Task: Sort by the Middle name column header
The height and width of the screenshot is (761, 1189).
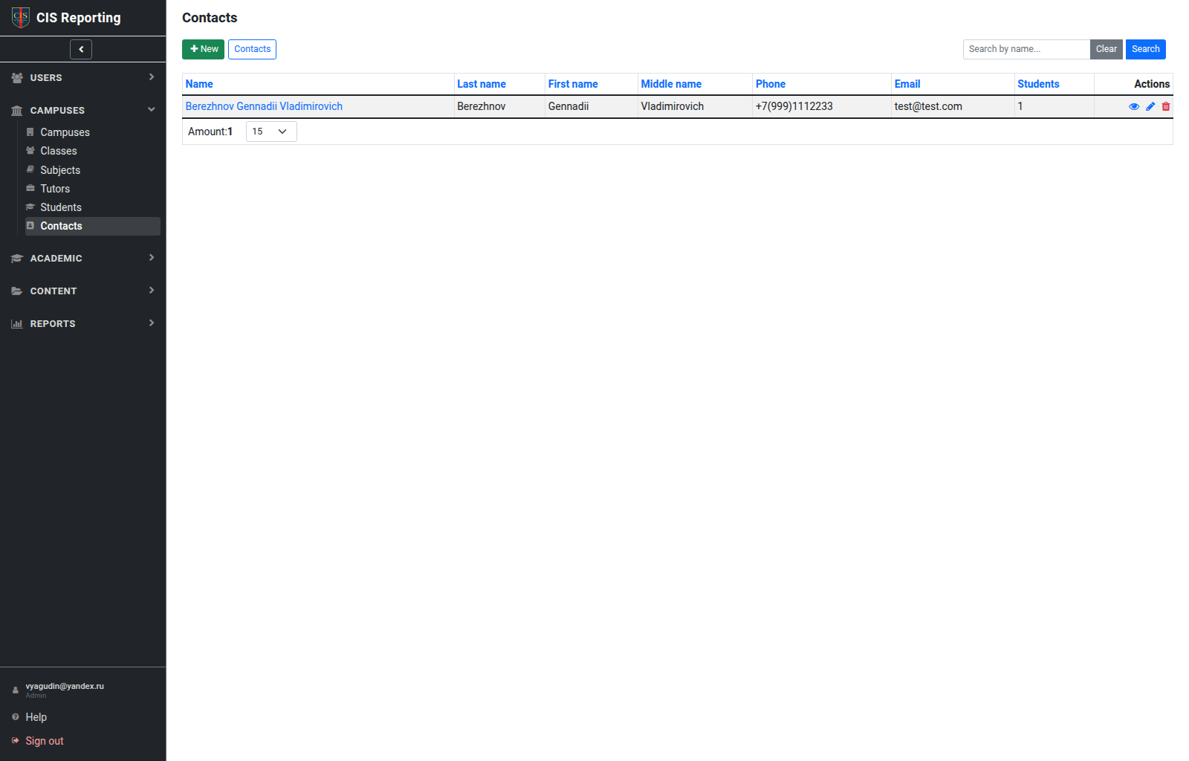Action: pos(671,84)
